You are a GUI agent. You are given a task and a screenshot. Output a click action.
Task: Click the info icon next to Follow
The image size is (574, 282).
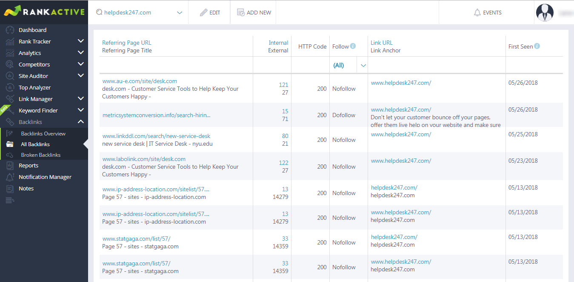pyautogui.click(x=353, y=46)
